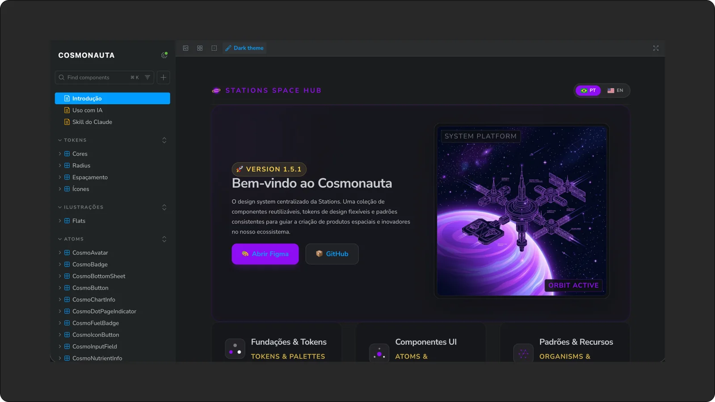This screenshot has height=402, width=715.
Task: Click the ORGANISMS & subtitle text
Action: [565, 356]
